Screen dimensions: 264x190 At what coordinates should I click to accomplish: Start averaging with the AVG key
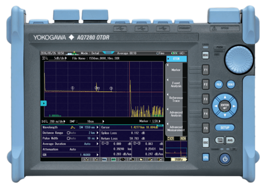coord(230,140)
